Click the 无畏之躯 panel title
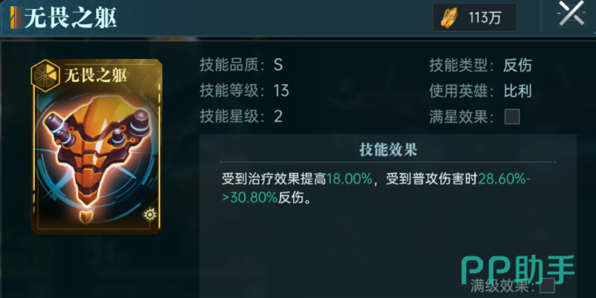 [70, 18]
